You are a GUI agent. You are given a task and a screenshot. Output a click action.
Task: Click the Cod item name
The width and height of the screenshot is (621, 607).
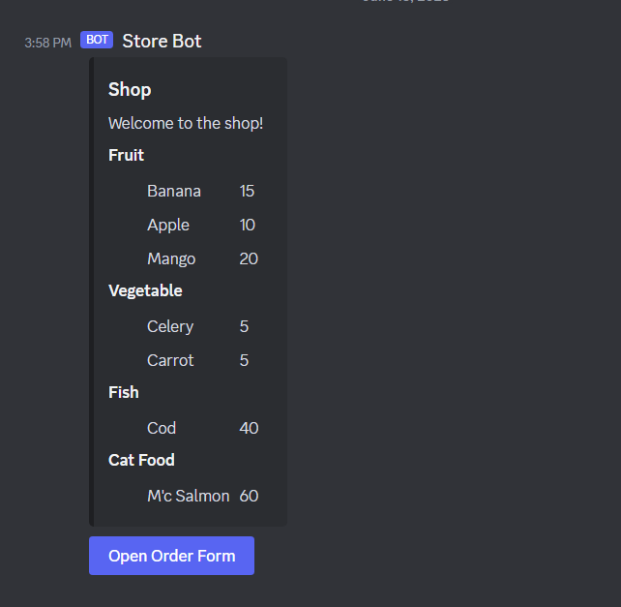click(162, 428)
